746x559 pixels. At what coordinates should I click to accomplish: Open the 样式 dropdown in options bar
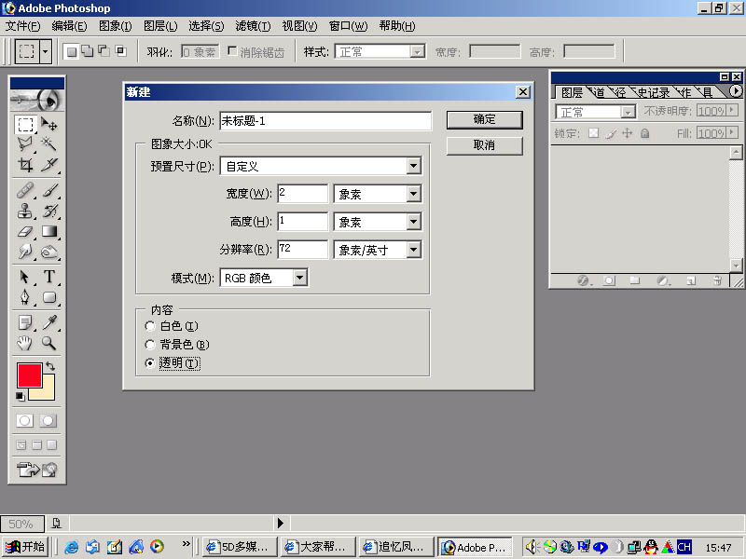[417, 51]
